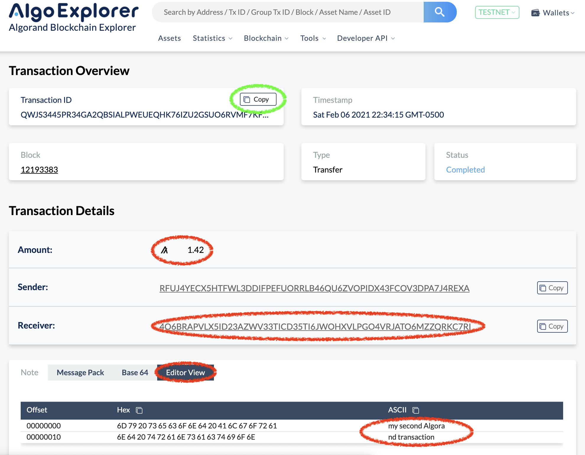
Task: Copy hex values using Hex copy icon
Action: tap(139, 410)
